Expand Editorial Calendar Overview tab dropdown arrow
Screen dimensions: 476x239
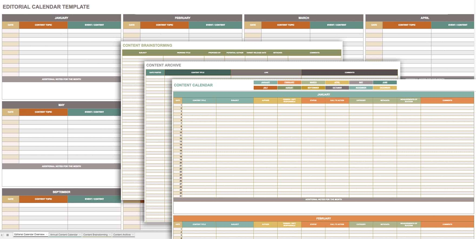pos(47,235)
